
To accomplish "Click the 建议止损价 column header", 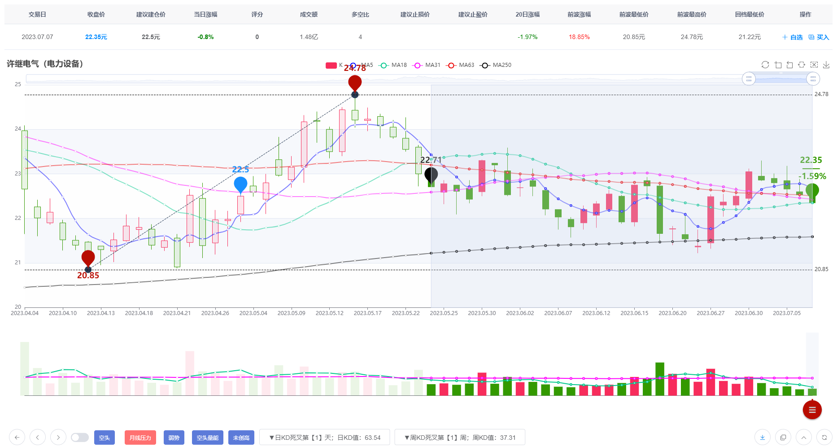I will click(415, 14).
